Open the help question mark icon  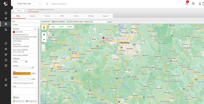(x=193, y=4)
